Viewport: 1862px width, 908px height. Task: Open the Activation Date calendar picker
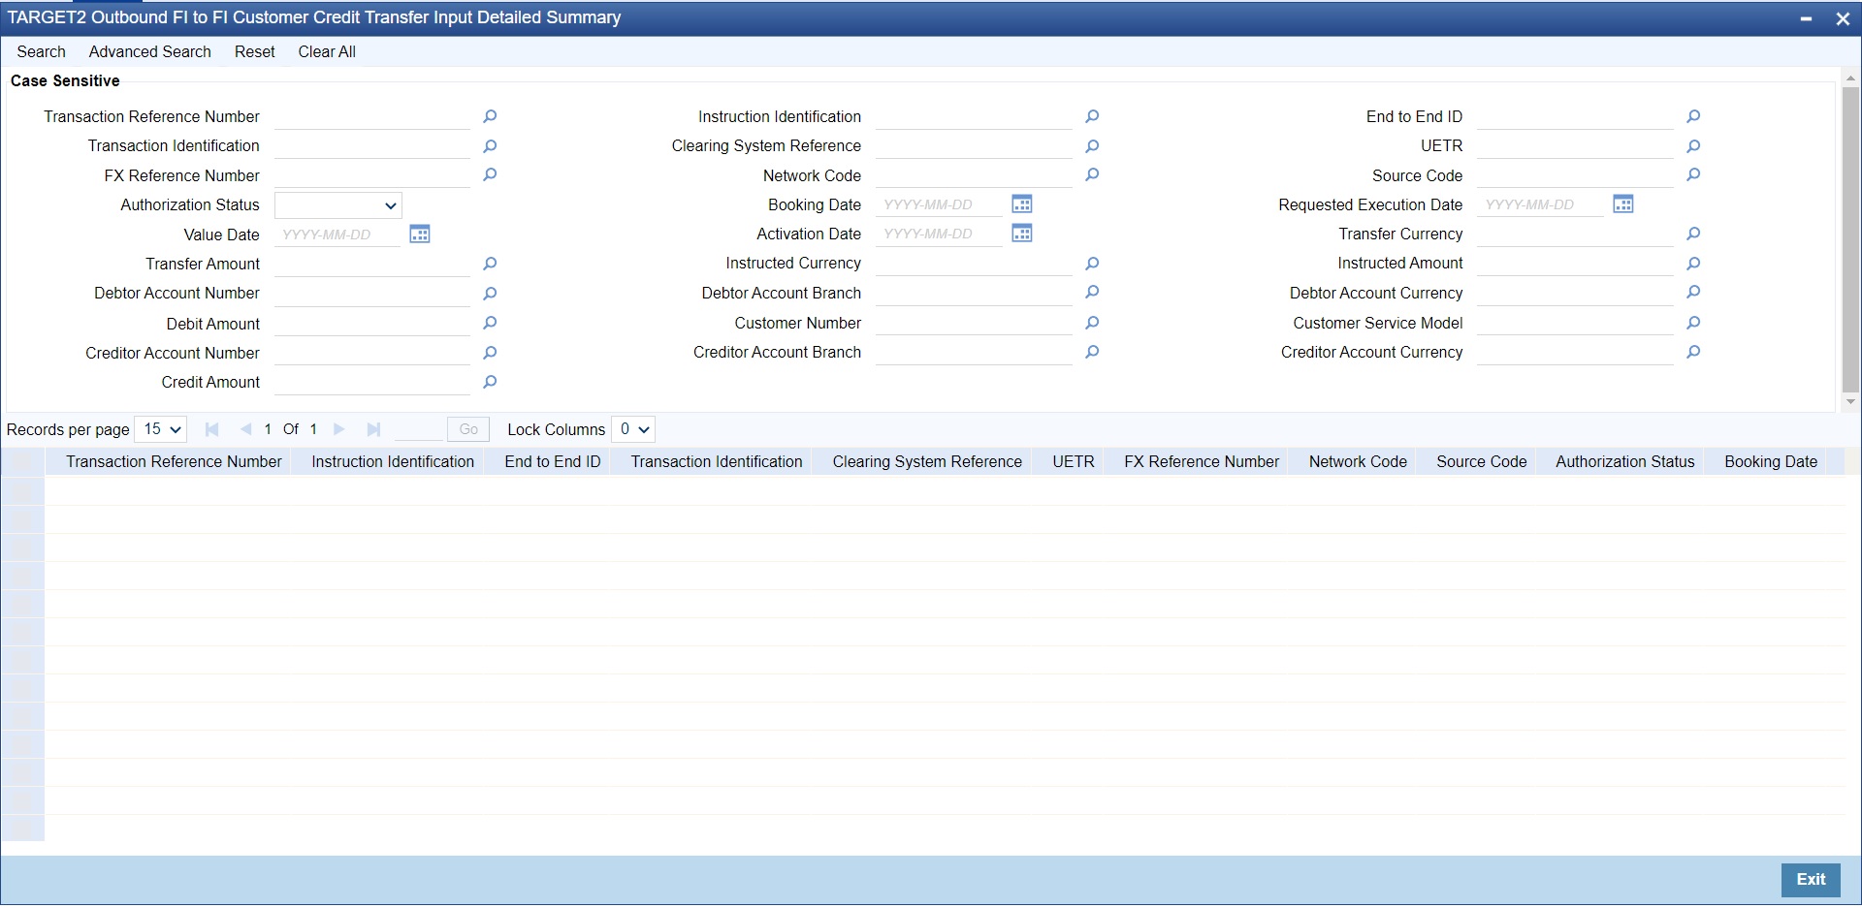coord(1022,233)
